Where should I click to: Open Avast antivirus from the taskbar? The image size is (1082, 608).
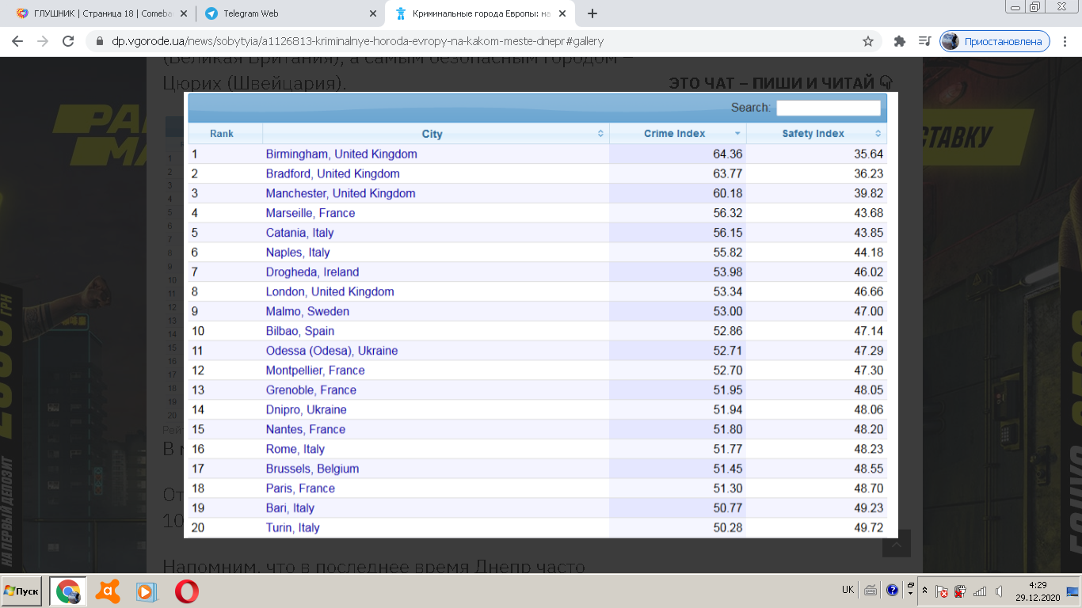tap(108, 591)
